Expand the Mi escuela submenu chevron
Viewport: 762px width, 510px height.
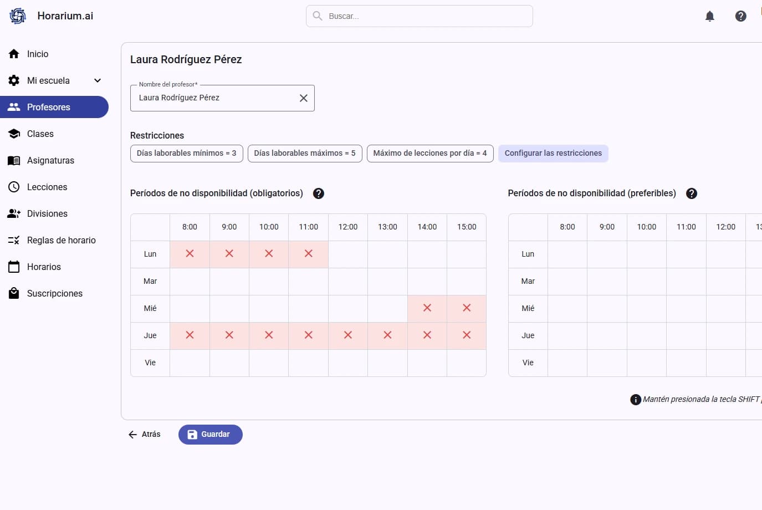(98, 80)
